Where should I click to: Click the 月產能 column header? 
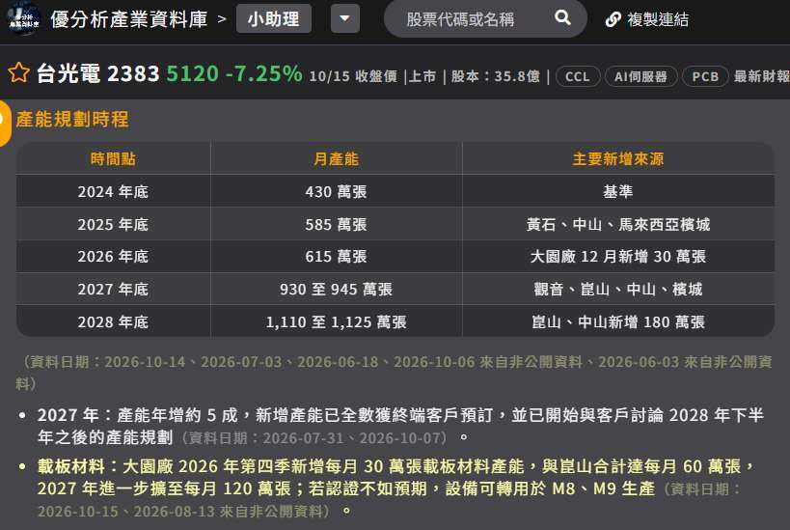(x=336, y=159)
